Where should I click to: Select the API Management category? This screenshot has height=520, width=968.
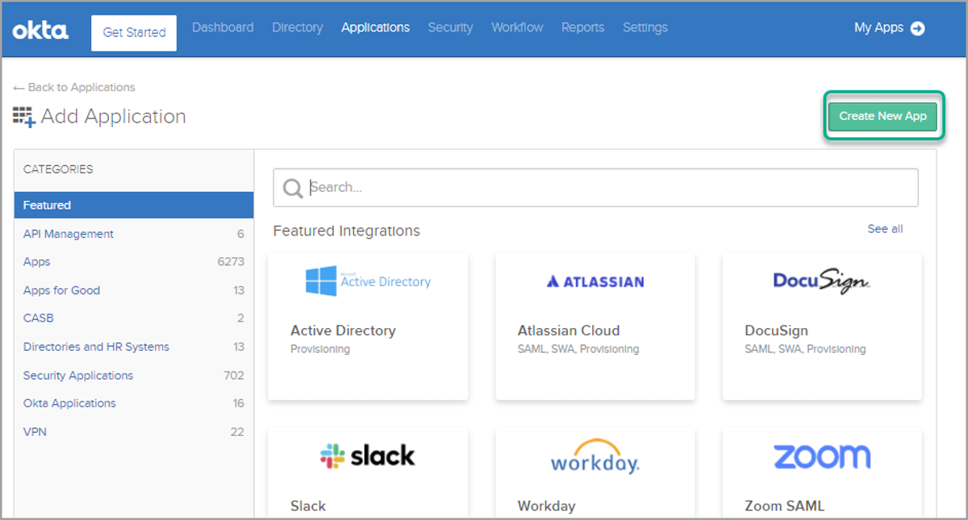pyautogui.click(x=68, y=234)
